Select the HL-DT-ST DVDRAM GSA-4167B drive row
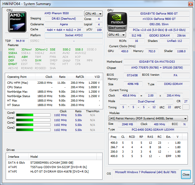This screenshot has width=195, height=185. tap(54, 172)
